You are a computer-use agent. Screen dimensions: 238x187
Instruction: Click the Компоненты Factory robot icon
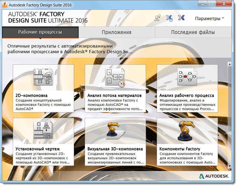click(x=186, y=131)
